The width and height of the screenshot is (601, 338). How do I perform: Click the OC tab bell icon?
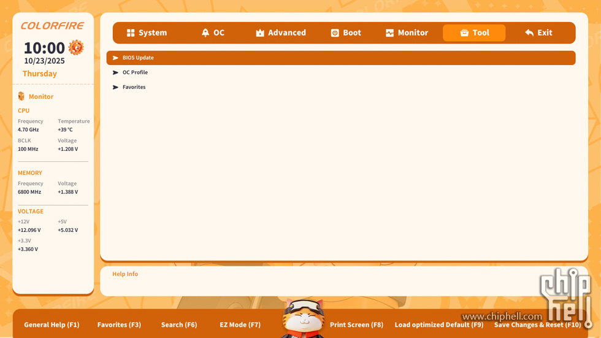coord(205,33)
